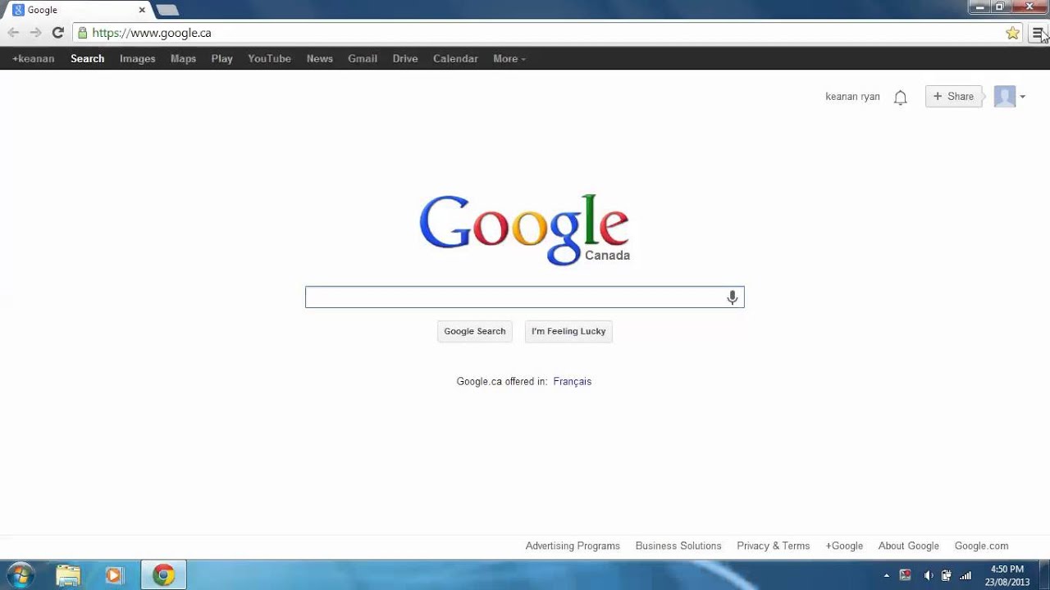The width and height of the screenshot is (1050, 590).
Task: Select Search in Google bar
Action: pos(87,59)
